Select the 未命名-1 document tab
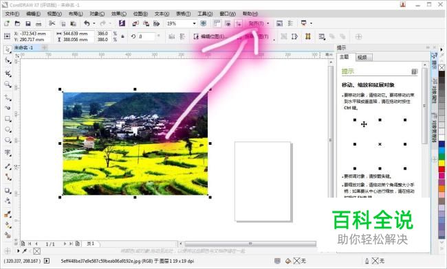Image resolution: width=447 pixels, height=269 pixels. (23, 47)
